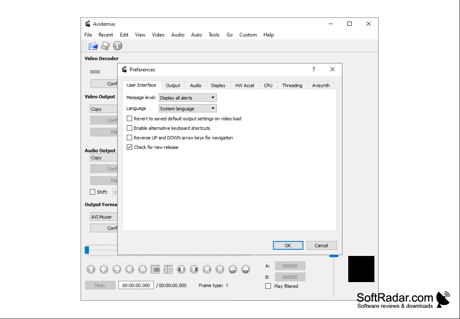Open the View menu

click(x=140, y=34)
